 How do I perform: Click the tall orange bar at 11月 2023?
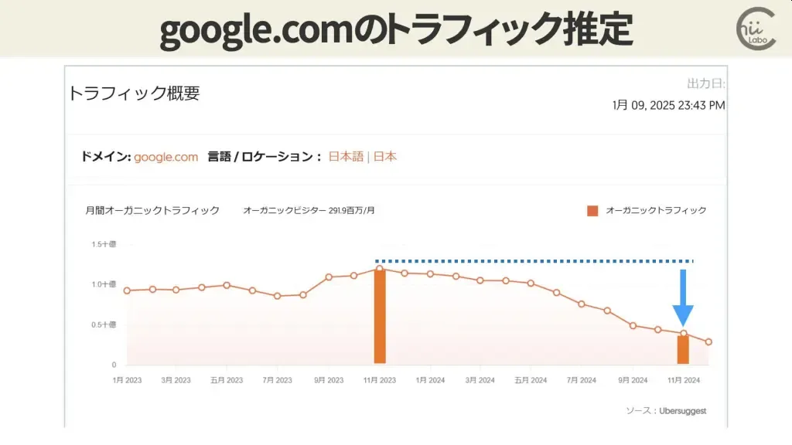point(380,316)
